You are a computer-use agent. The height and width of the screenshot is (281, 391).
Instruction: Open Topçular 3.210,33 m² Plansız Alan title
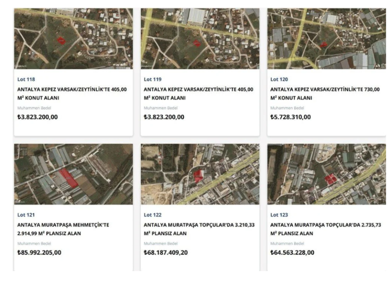[199, 229]
